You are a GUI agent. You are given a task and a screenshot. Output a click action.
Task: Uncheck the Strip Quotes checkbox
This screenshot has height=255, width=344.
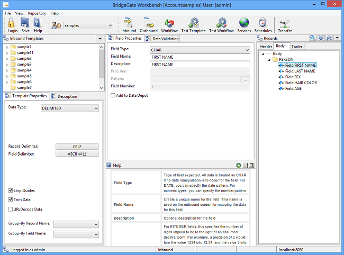pos(11,190)
